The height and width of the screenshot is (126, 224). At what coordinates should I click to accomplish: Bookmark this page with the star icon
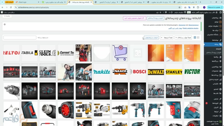point(179,7)
